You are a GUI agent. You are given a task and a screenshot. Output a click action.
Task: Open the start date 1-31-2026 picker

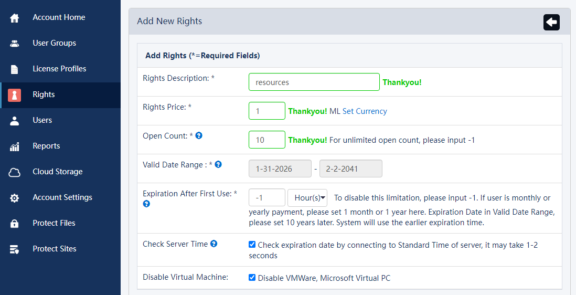280,169
